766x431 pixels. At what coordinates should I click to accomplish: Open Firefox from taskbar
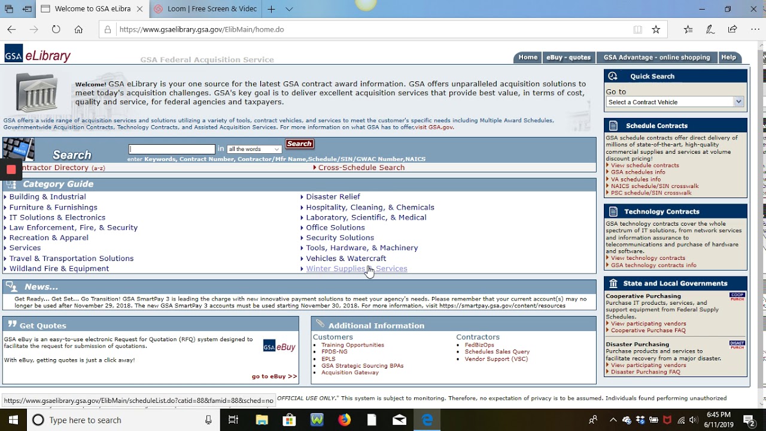pyautogui.click(x=344, y=420)
